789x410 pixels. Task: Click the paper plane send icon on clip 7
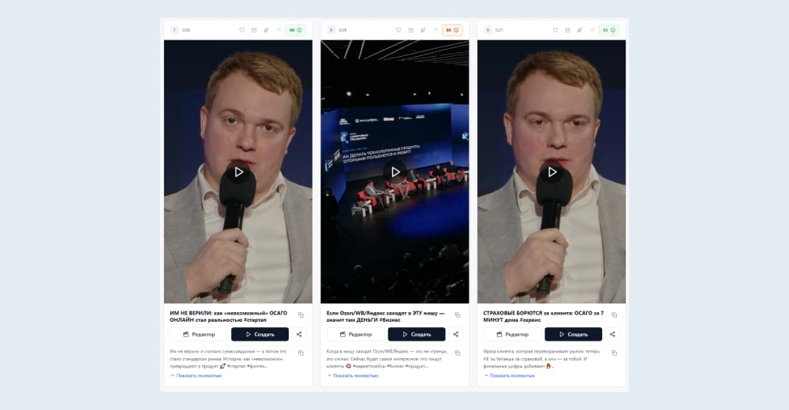278,30
